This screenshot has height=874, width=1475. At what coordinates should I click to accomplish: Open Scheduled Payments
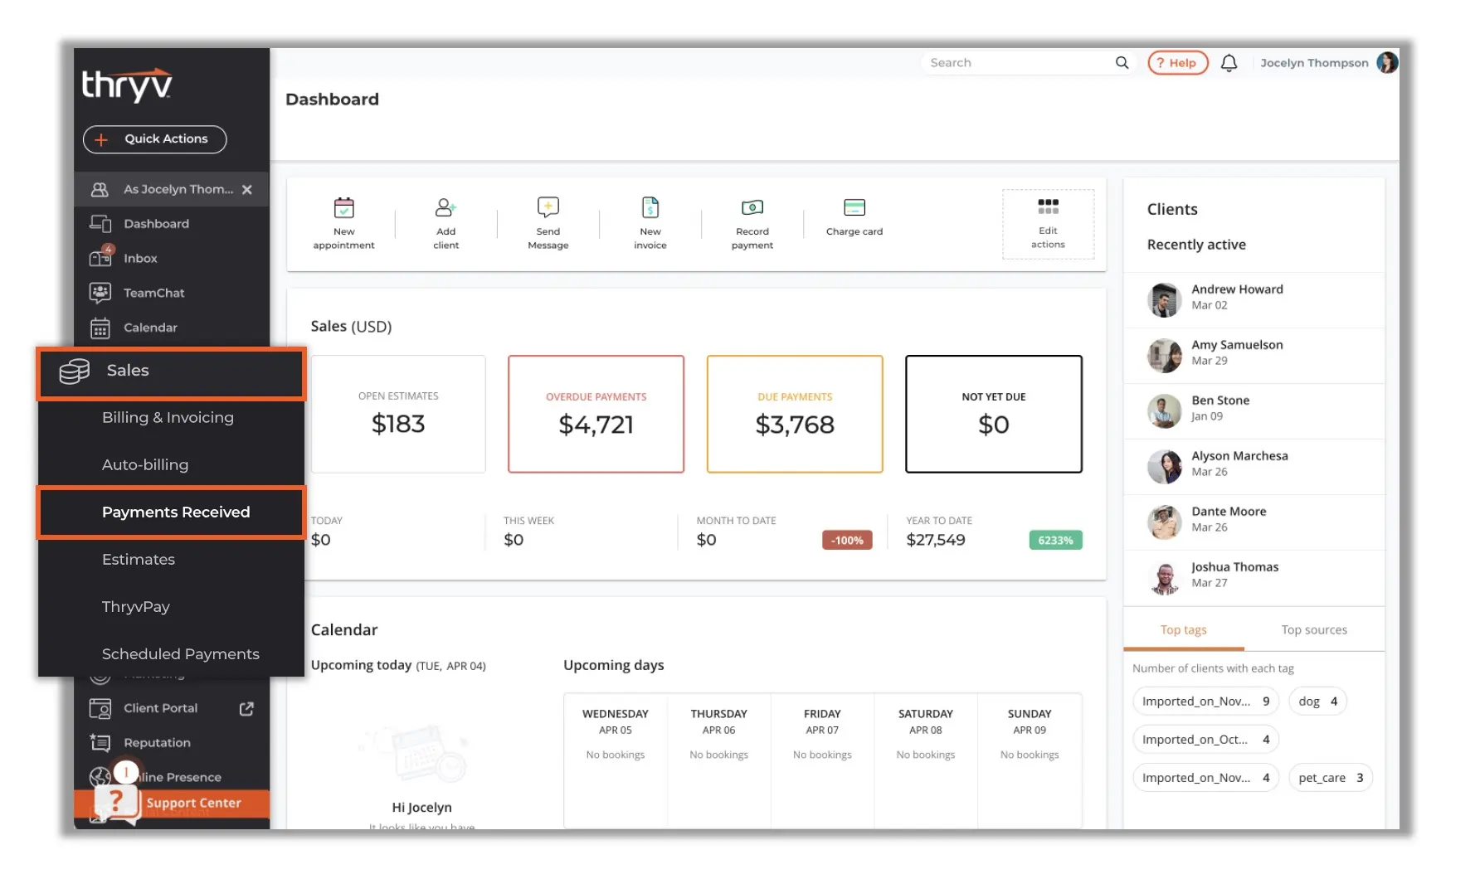pyautogui.click(x=181, y=654)
